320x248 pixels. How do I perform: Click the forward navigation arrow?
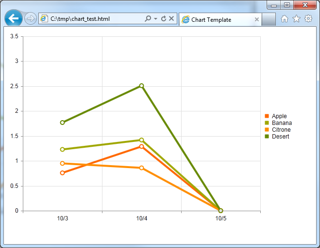click(31, 18)
